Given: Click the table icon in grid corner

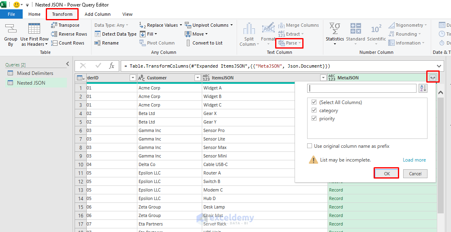Looking at the screenshot, I should click(x=80, y=78).
